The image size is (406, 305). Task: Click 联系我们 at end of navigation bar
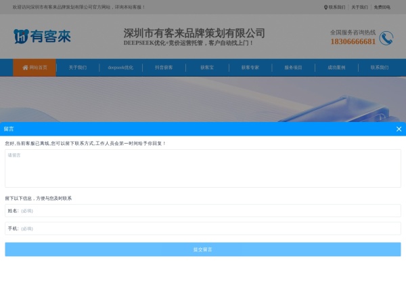379,68
